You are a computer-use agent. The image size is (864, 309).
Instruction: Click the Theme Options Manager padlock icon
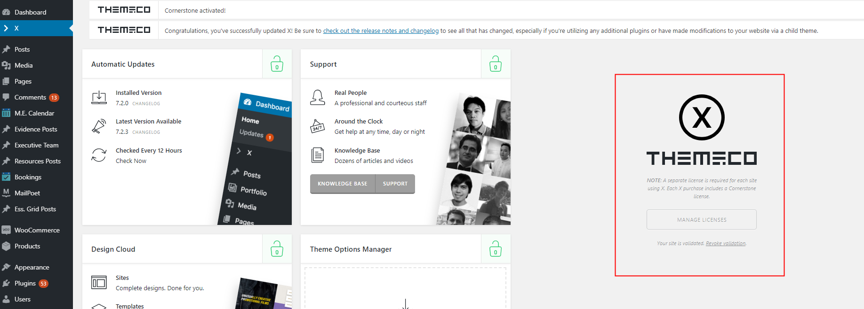[x=496, y=249]
